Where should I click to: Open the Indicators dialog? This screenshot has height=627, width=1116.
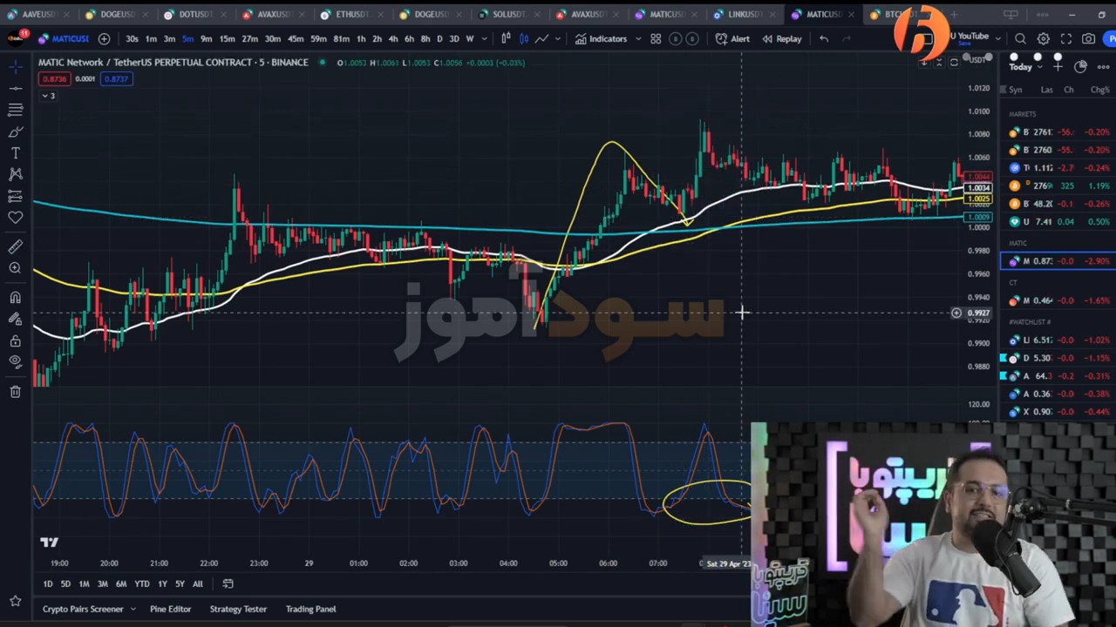[601, 38]
